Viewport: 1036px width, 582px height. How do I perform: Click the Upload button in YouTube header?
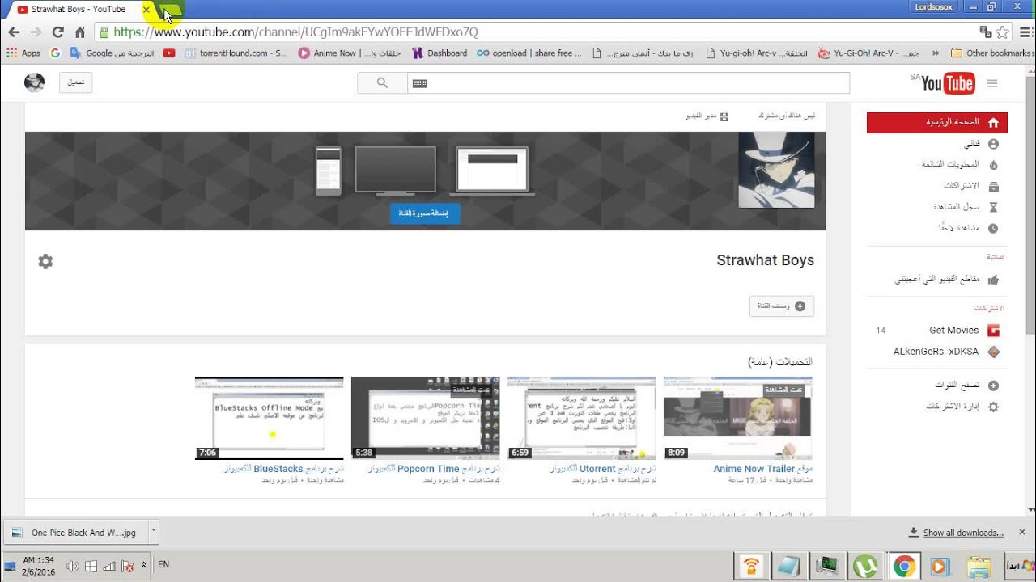[x=75, y=82]
